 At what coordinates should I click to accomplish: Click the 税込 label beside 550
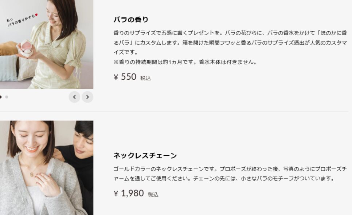pyautogui.click(x=146, y=78)
